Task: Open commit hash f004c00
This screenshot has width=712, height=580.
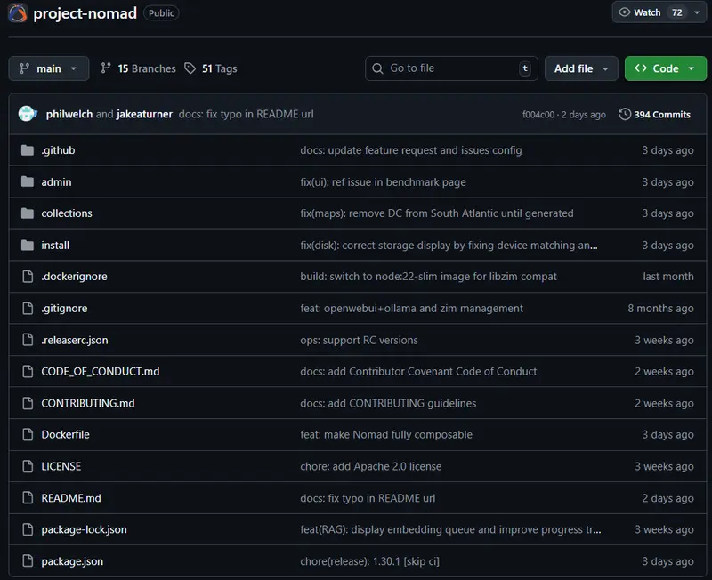Action: pyautogui.click(x=539, y=115)
